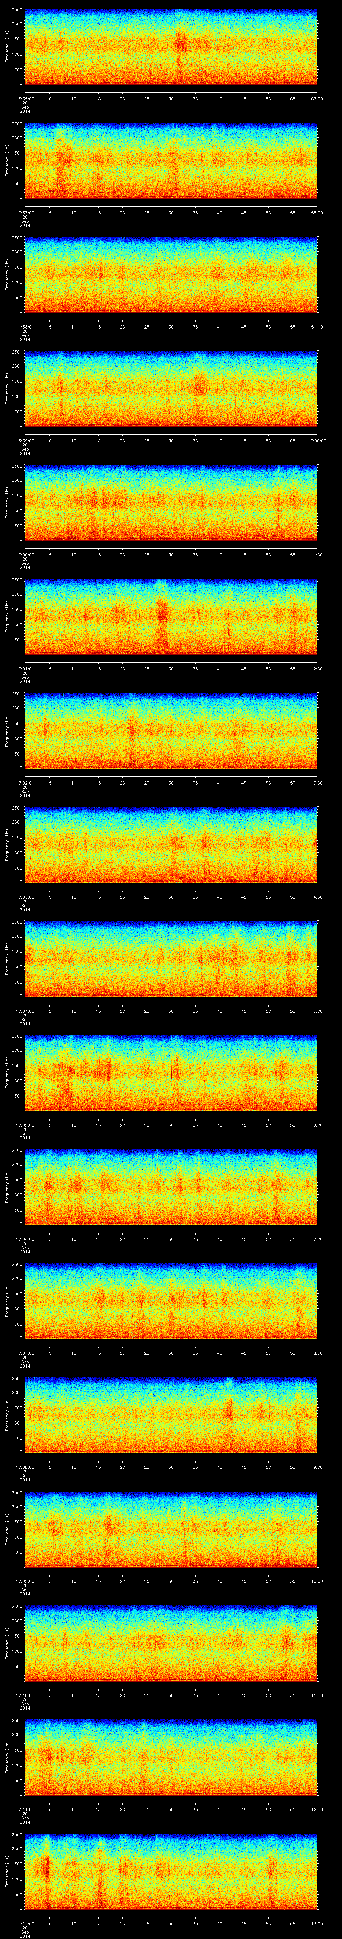Select the 16:59:00 spectrogram burst near 36 seconds

click(199, 386)
